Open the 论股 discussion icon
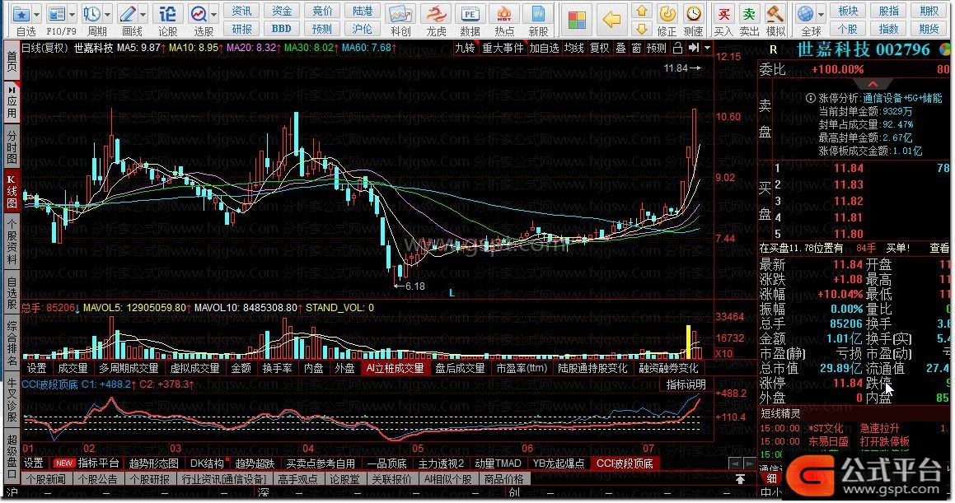 167,14
